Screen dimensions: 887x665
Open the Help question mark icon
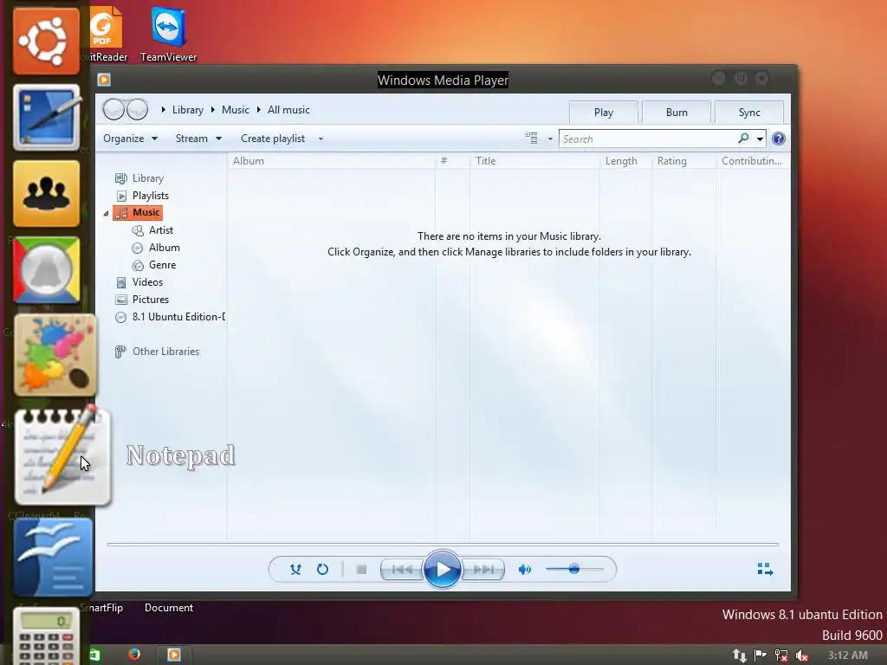tap(779, 139)
